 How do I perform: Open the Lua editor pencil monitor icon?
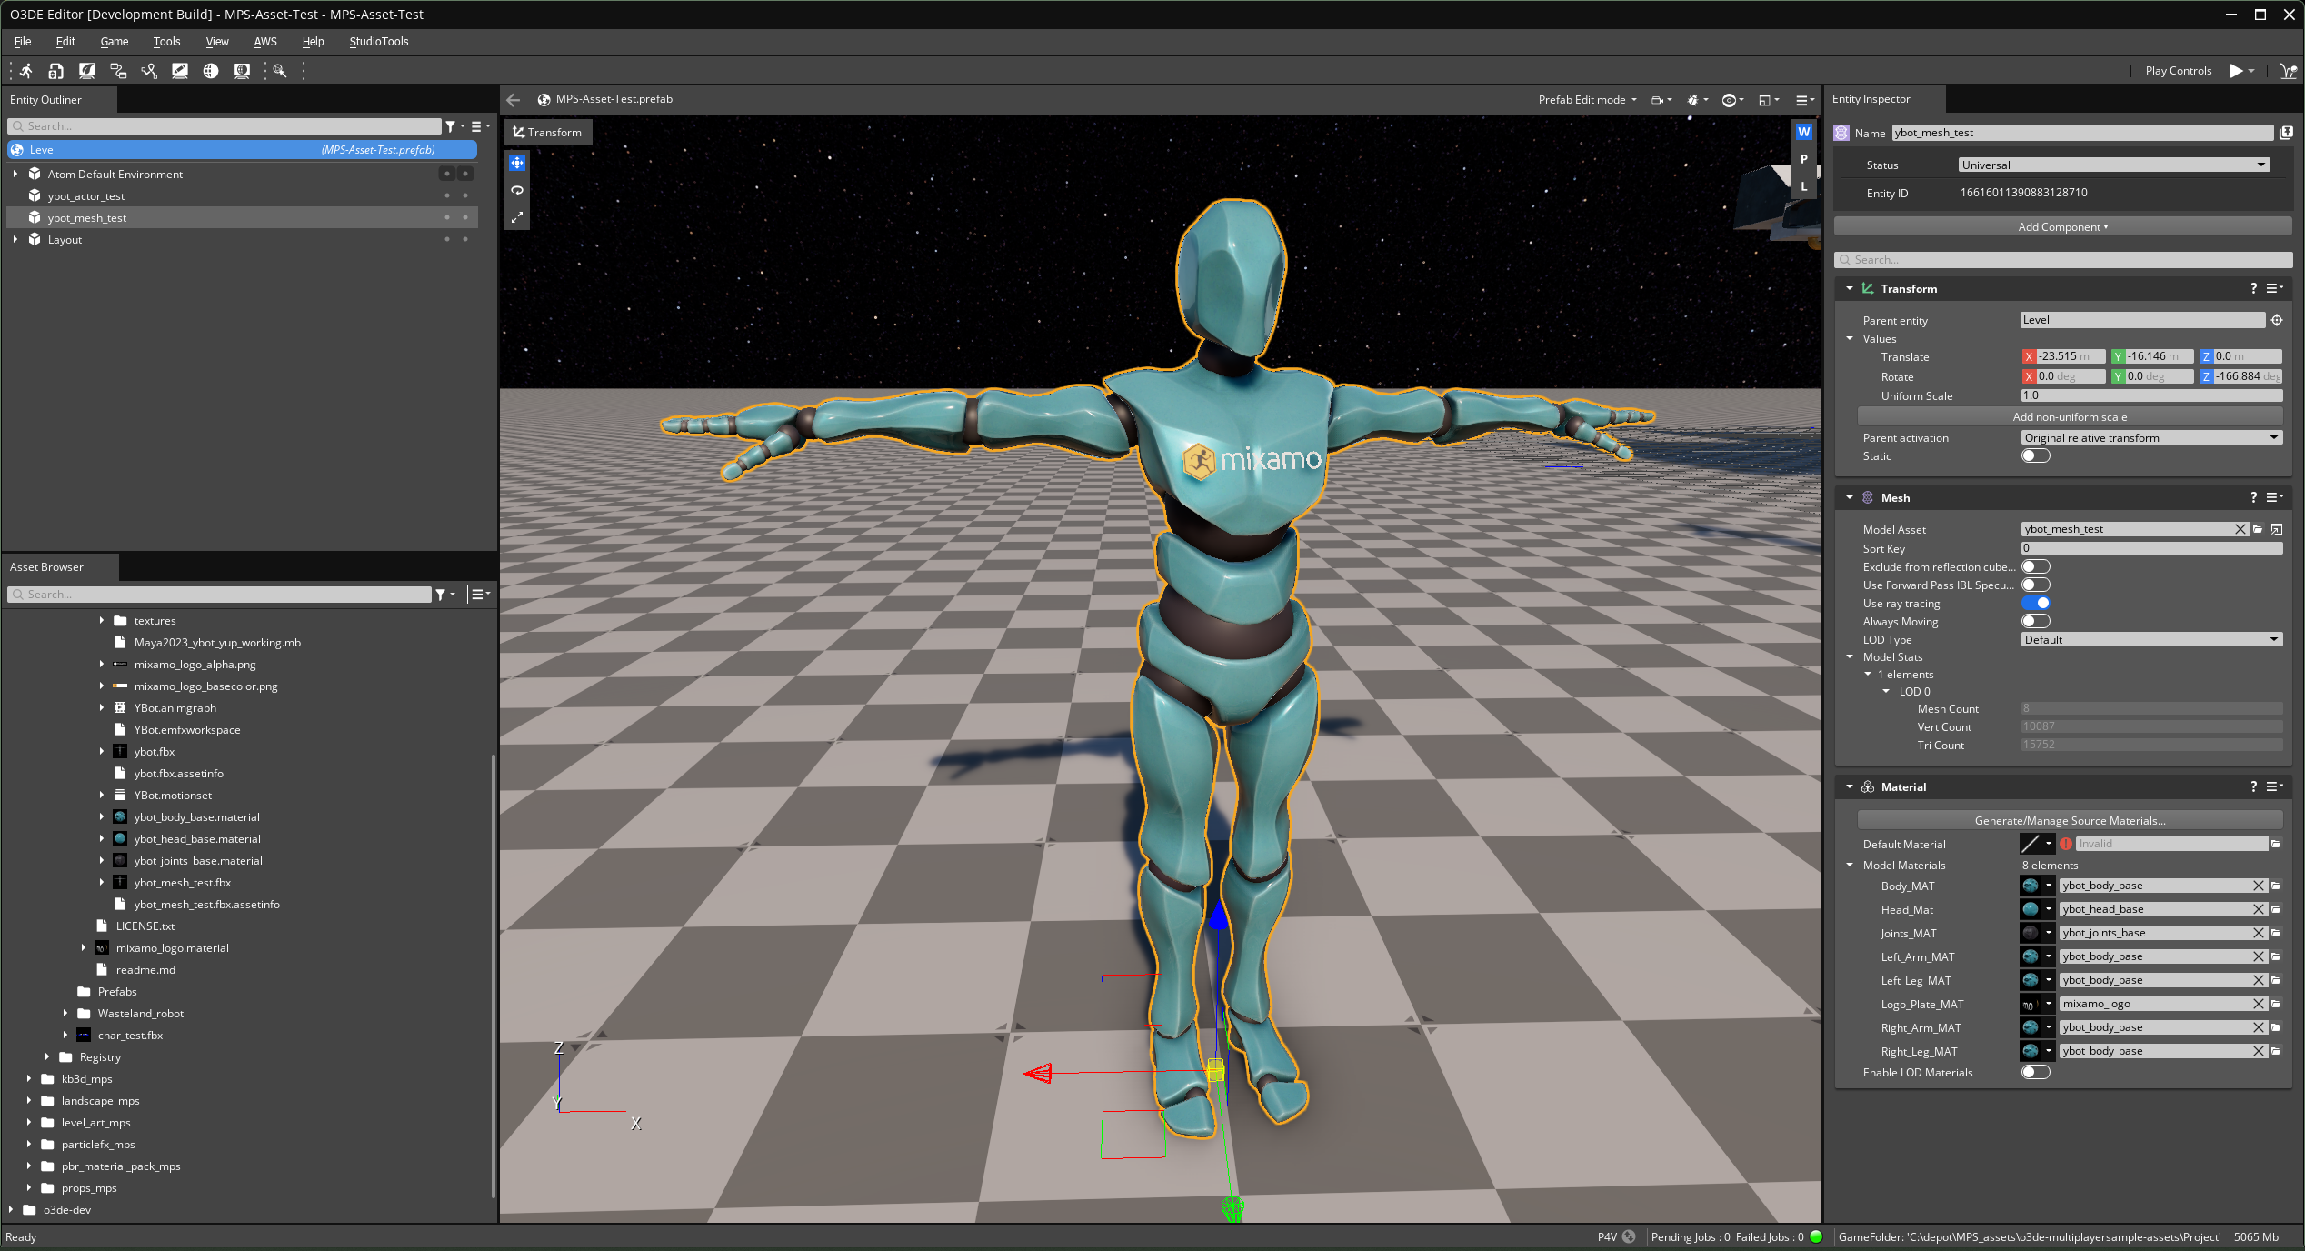coord(180,71)
